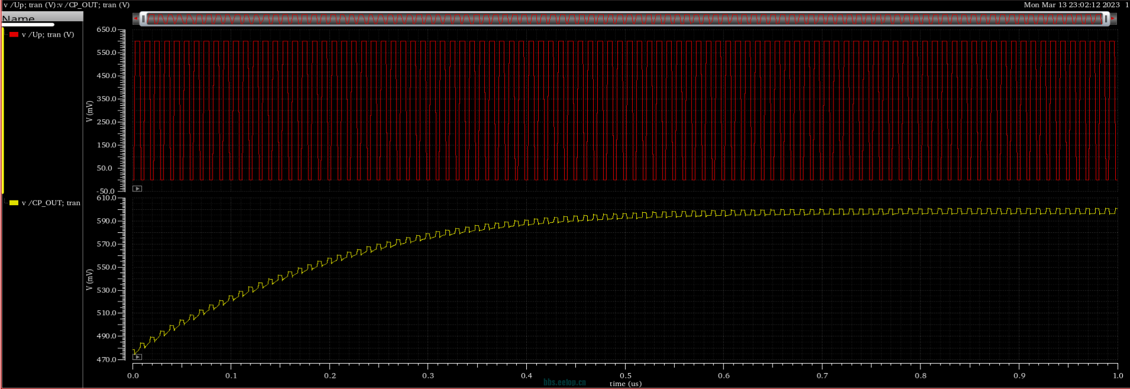
Task: Click the timestamp 'Mon Mar 13 23:02:12 2023'
Action: [x=1071, y=5]
